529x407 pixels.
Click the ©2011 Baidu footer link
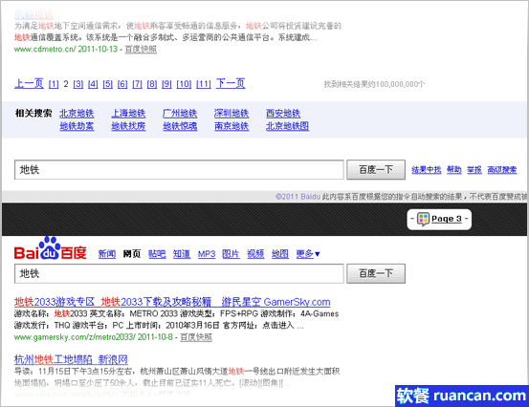298,197
